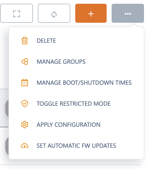Click the calendar schedule icon
Viewport: 148px width, 169px height.
[25, 82]
